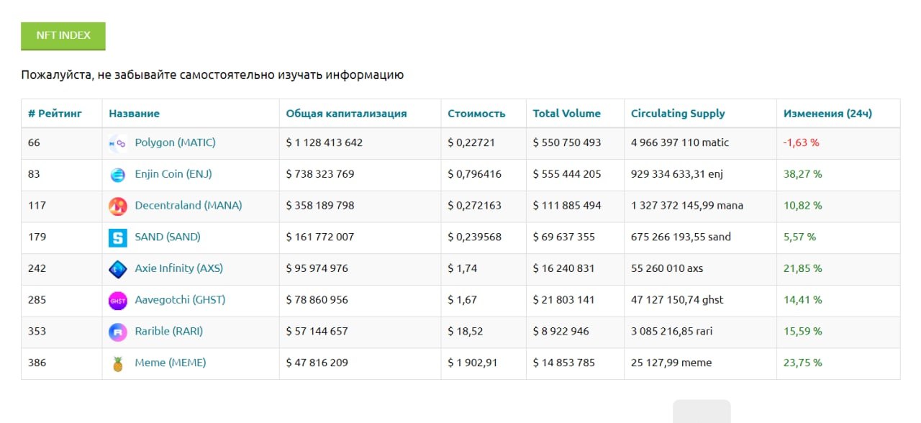Select market cap $ 738 323 769
Image resolution: width=921 pixels, height=423 pixels.
pyautogui.click(x=320, y=174)
